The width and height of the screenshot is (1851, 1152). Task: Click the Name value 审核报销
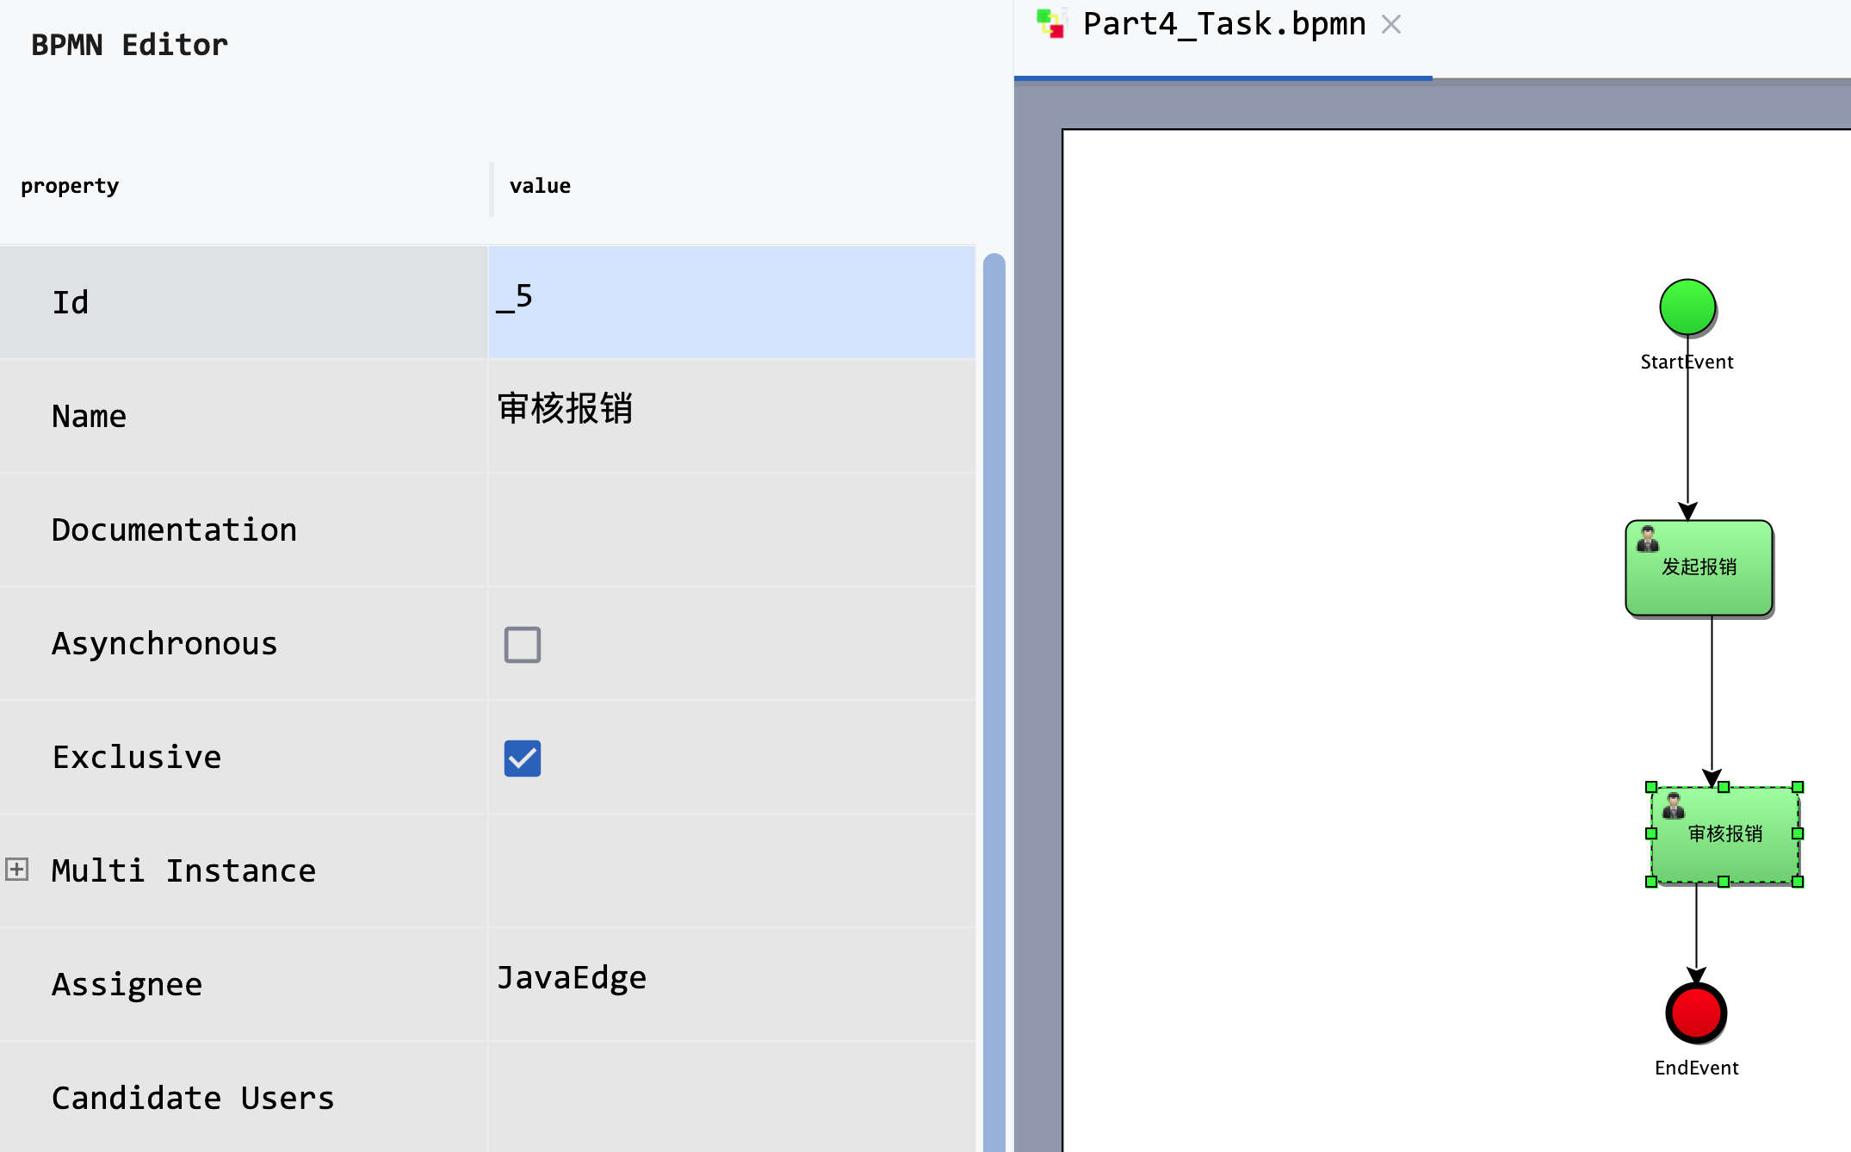click(x=566, y=412)
